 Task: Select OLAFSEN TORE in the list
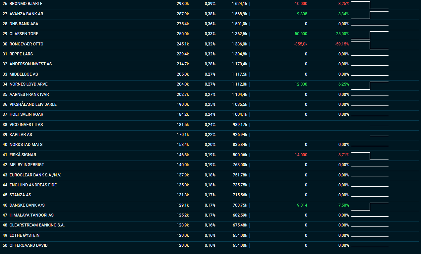(24, 34)
